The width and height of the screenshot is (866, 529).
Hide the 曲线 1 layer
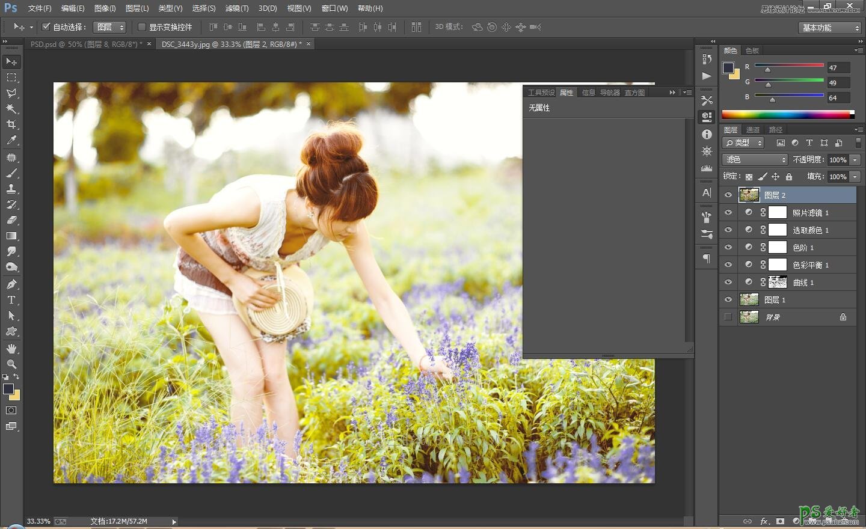click(728, 282)
